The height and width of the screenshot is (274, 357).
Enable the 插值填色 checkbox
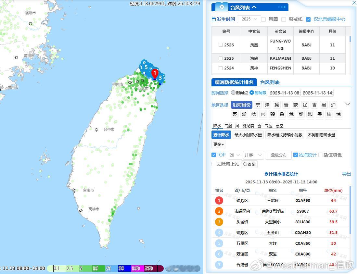(321, 155)
